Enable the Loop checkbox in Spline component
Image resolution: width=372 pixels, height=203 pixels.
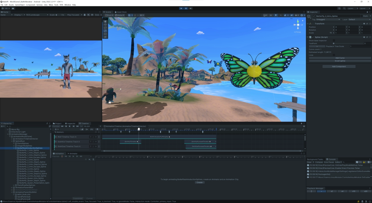[334, 55]
